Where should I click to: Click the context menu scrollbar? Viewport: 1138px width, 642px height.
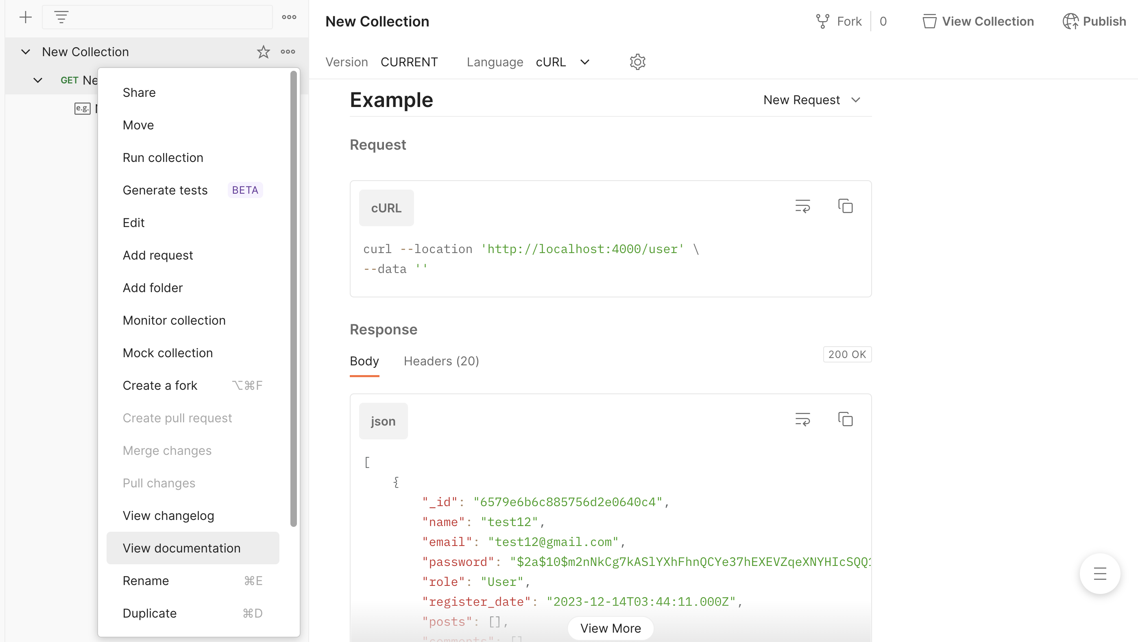tap(293, 299)
